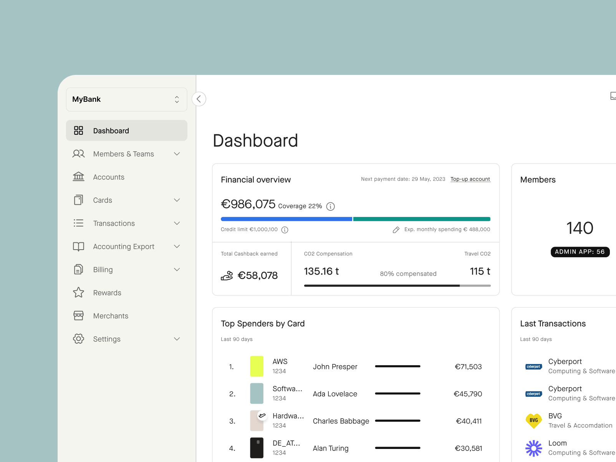Select the Rewards star icon

78,292
